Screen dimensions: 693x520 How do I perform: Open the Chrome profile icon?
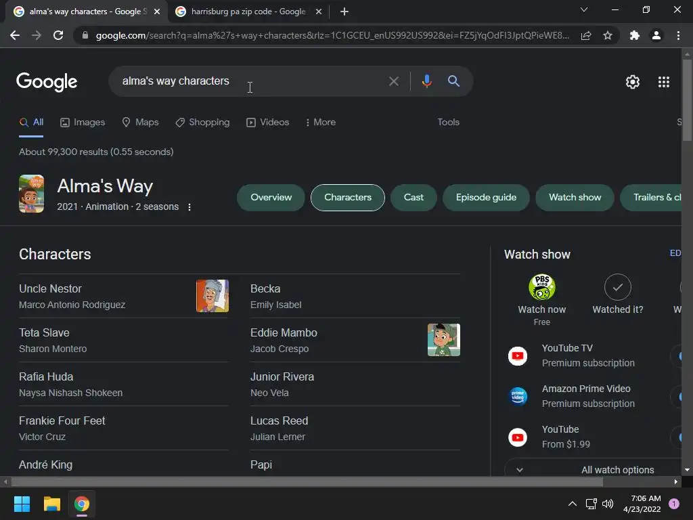656,35
